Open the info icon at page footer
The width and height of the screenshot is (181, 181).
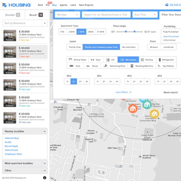pos(45,178)
